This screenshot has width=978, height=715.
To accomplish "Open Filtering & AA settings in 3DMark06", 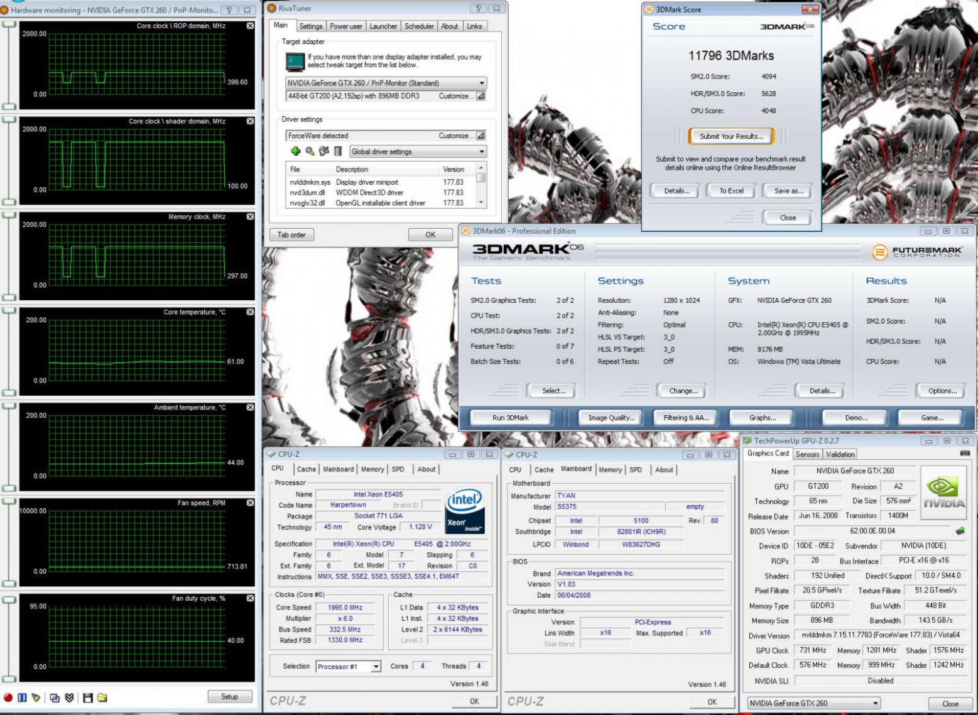I will click(x=687, y=418).
